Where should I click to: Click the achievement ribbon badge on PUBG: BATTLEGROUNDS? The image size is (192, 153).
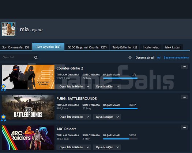(x=3, y=118)
